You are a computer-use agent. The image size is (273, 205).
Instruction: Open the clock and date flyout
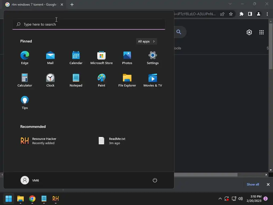254,199
